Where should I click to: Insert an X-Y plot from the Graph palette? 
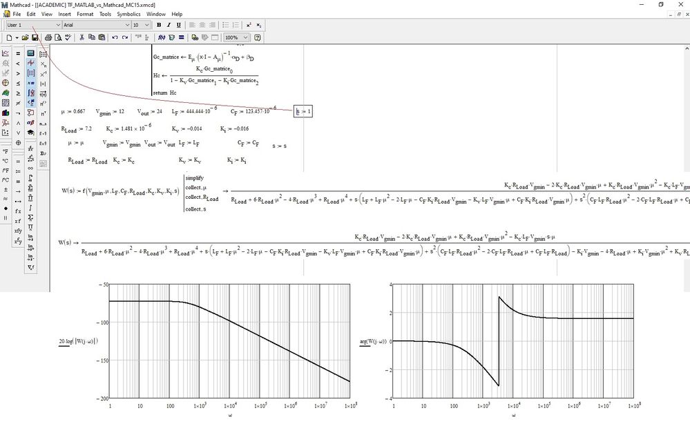tap(6, 53)
